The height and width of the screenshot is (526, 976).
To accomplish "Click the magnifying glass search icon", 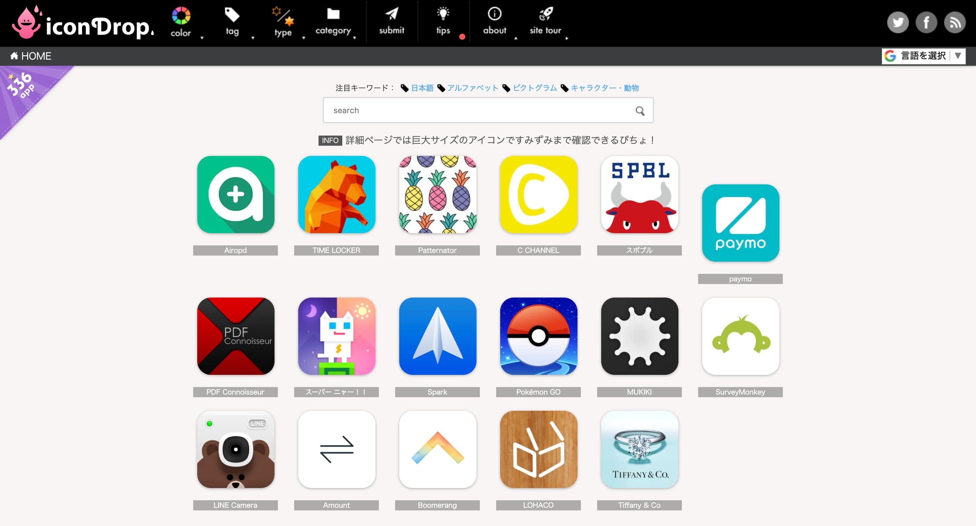I will [639, 111].
